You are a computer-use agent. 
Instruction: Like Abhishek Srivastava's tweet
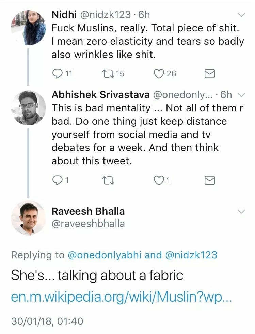coord(159,181)
